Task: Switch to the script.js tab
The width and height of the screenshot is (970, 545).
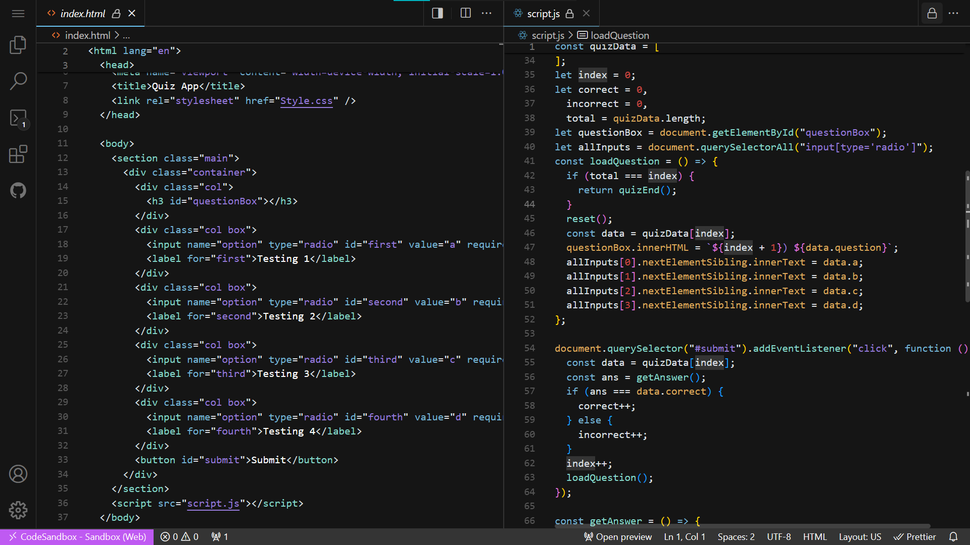Action: 543,14
